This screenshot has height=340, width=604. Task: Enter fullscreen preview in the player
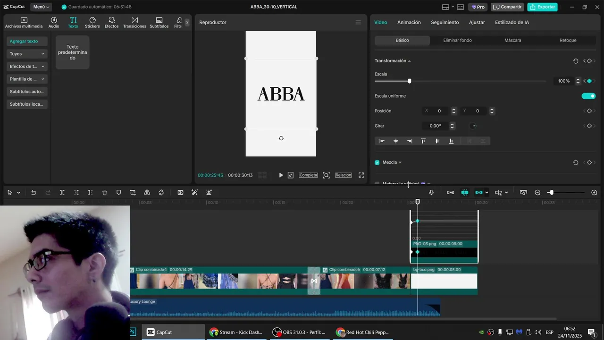pos(361,175)
